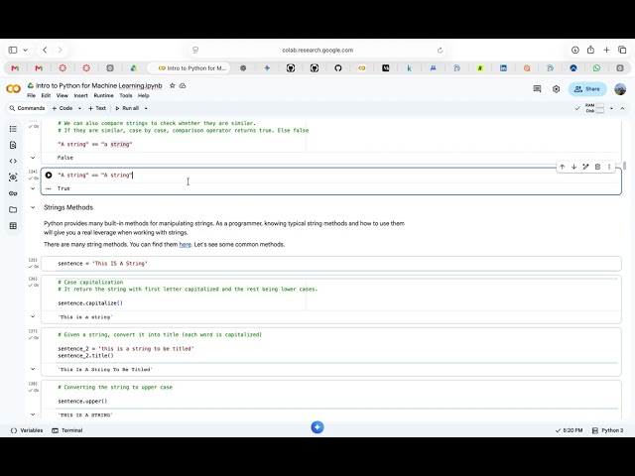Click Run all button
This screenshot has height=476, width=635.
click(127, 108)
